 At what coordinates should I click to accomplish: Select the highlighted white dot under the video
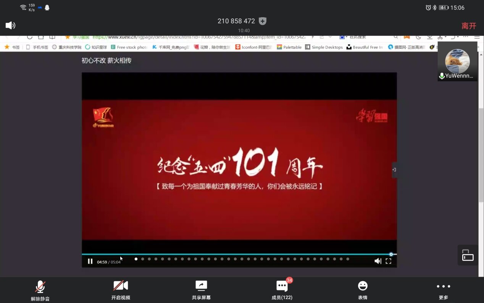[x=136, y=259]
